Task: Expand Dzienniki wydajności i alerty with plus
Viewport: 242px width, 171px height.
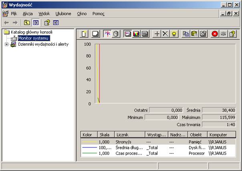Action: tap(6, 44)
